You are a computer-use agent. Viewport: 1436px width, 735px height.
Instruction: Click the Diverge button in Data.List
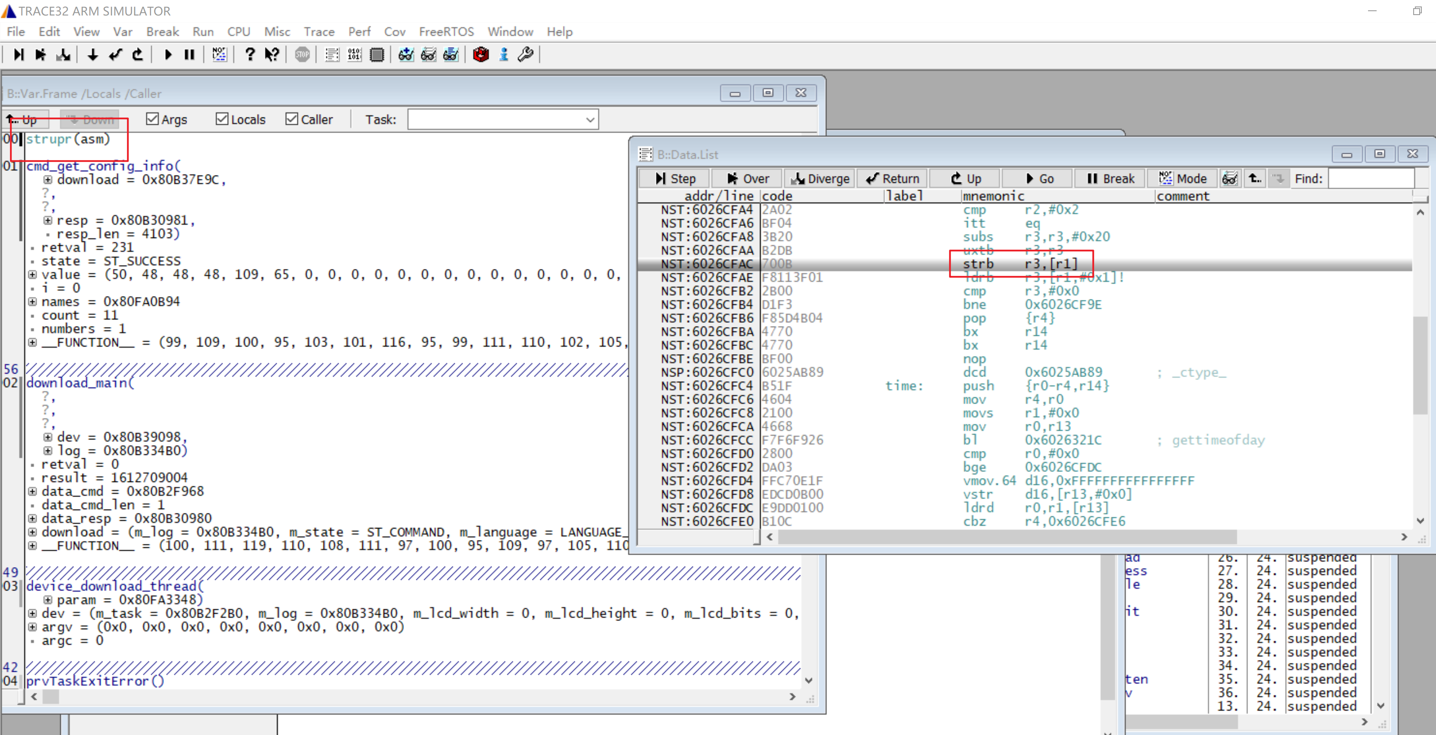820,179
